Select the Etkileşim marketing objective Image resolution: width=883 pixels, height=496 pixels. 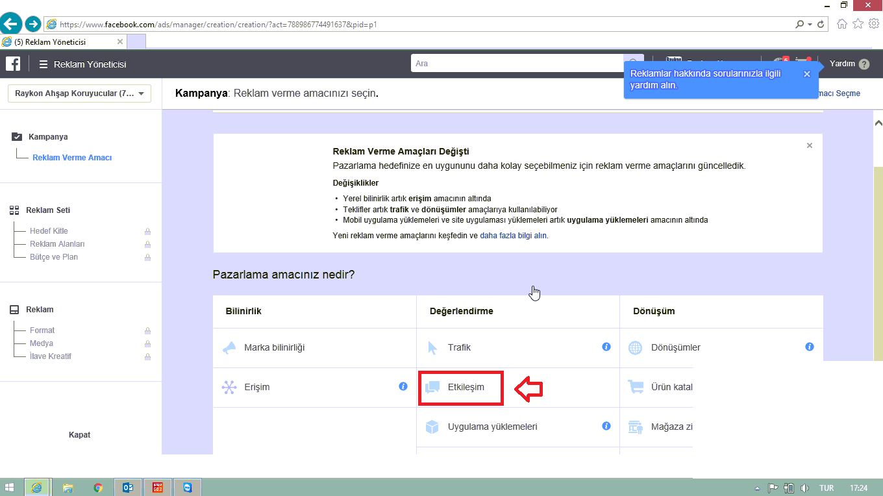click(x=466, y=387)
